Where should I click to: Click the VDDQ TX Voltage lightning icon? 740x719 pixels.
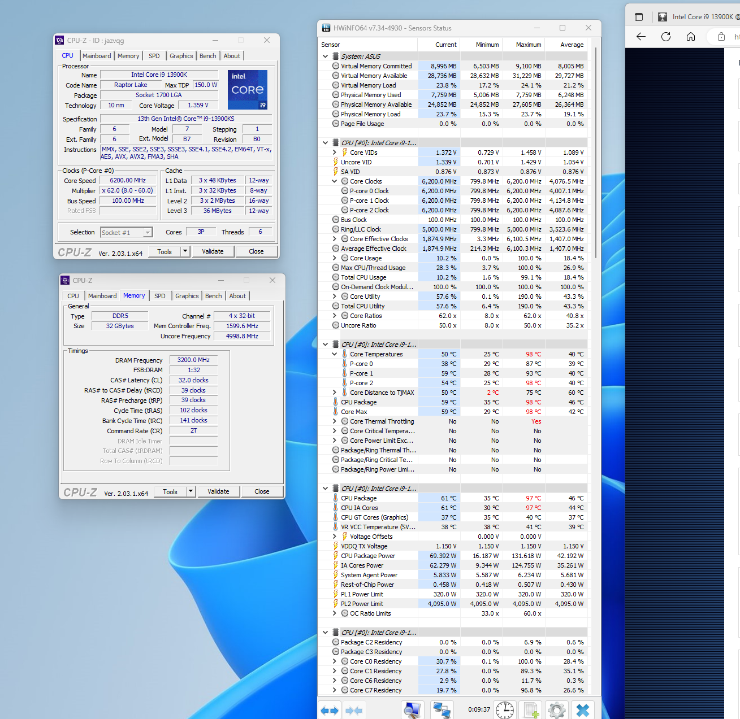335,546
